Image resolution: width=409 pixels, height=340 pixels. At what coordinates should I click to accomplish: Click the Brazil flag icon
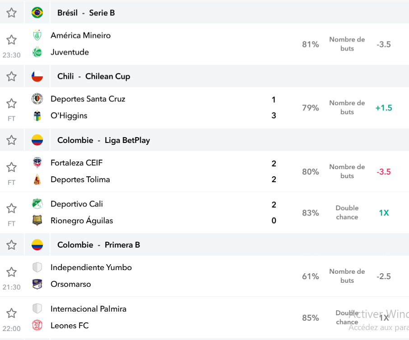pos(37,13)
